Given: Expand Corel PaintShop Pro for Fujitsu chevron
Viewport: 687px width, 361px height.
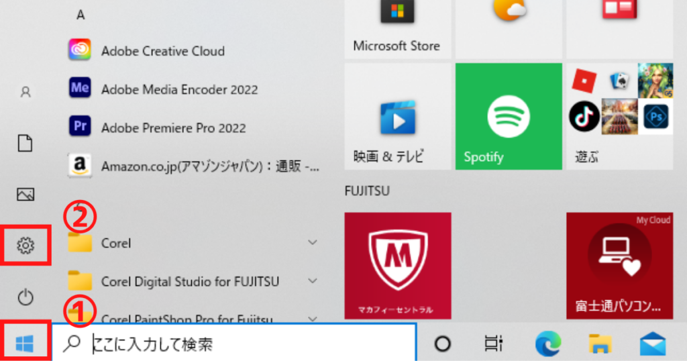Looking at the screenshot, I should click(x=313, y=319).
